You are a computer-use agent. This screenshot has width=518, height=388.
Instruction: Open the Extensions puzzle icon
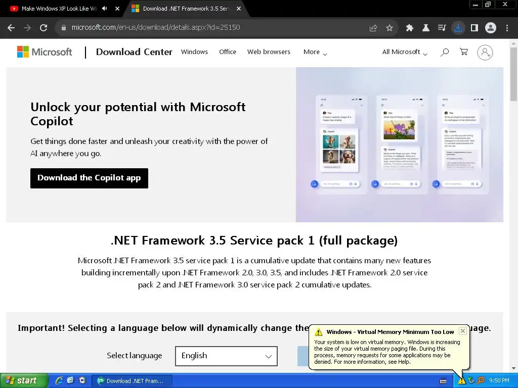point(410,28)
